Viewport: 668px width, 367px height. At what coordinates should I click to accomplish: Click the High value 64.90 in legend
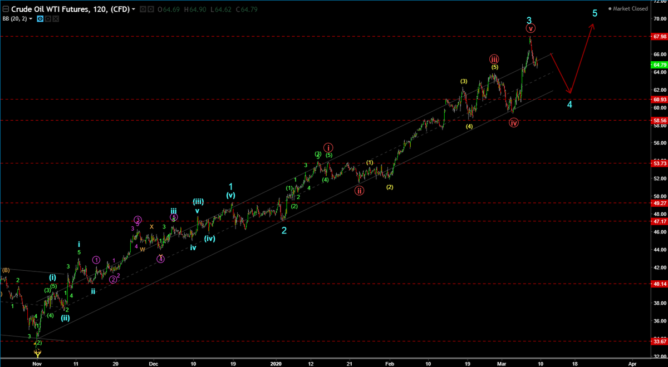coord(194,9)
